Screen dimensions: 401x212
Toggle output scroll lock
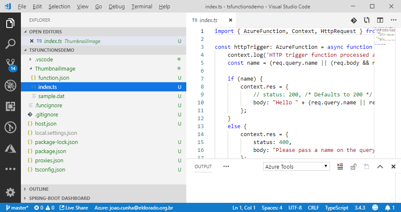(x=353, y=167)
